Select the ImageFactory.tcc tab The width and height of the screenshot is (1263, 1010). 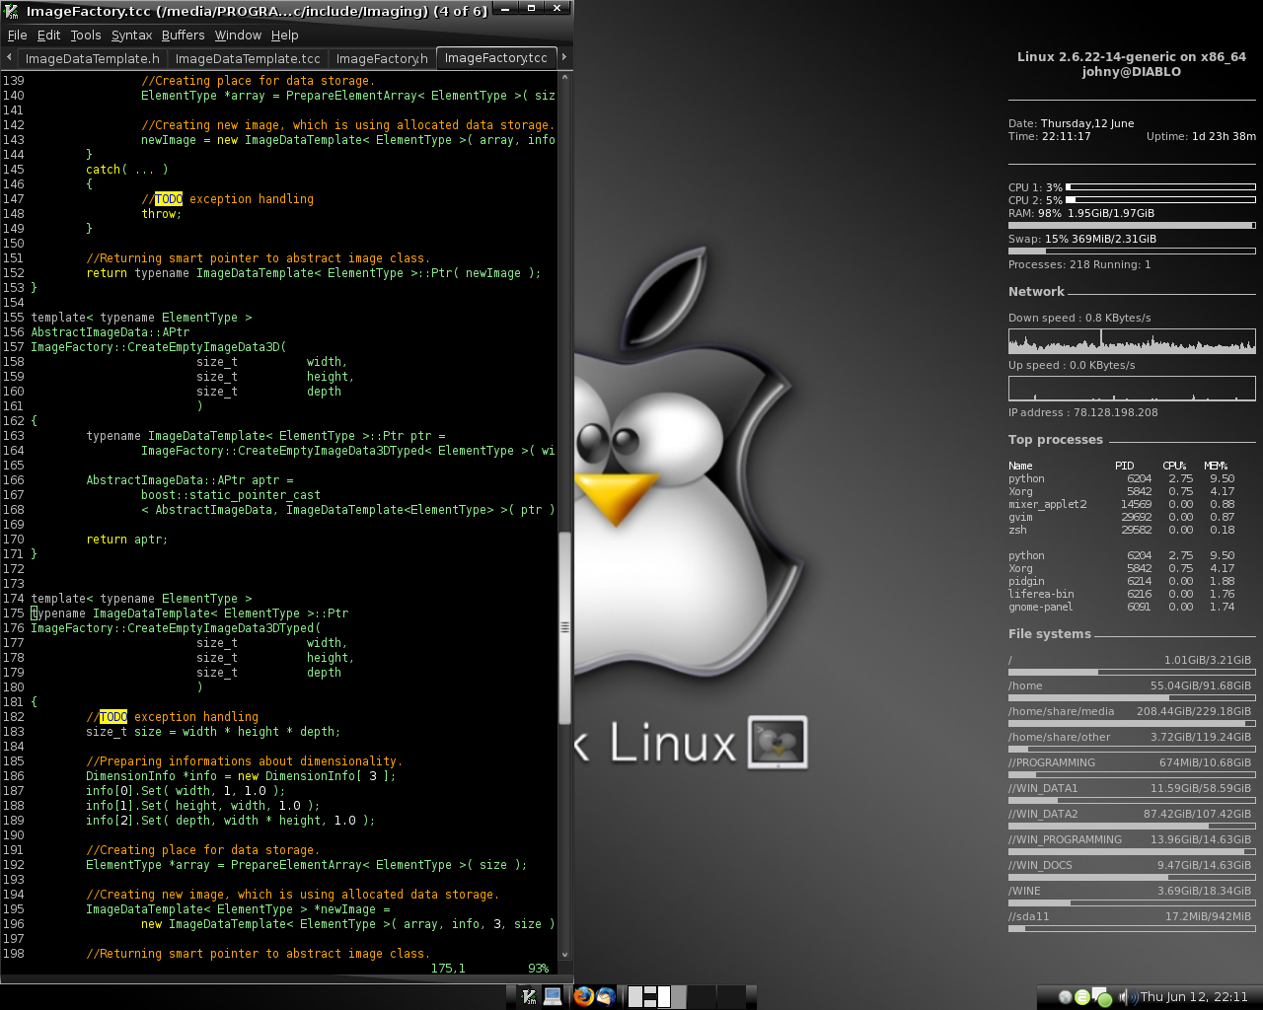[x=496, y=57]
